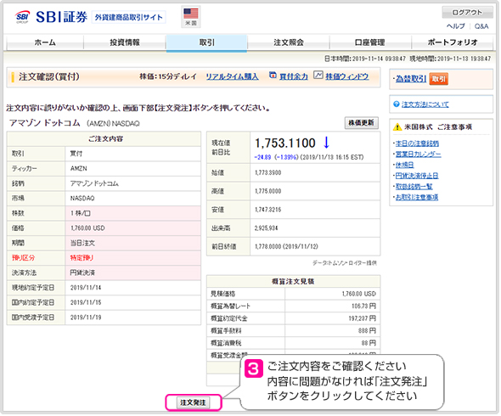Click the 始値 value 1,773.3900
This screenshot has height=416, width=501.
tap(268, 173)
